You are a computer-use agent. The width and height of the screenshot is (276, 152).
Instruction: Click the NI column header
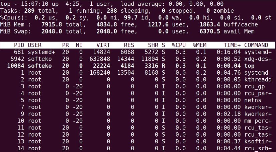(x=79, y=45)
